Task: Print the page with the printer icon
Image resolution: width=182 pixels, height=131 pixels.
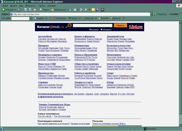Action: pos(82,10)
